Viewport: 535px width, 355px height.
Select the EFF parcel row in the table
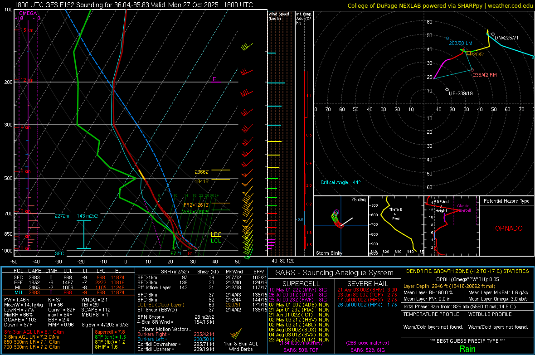(x=68, y=282)
